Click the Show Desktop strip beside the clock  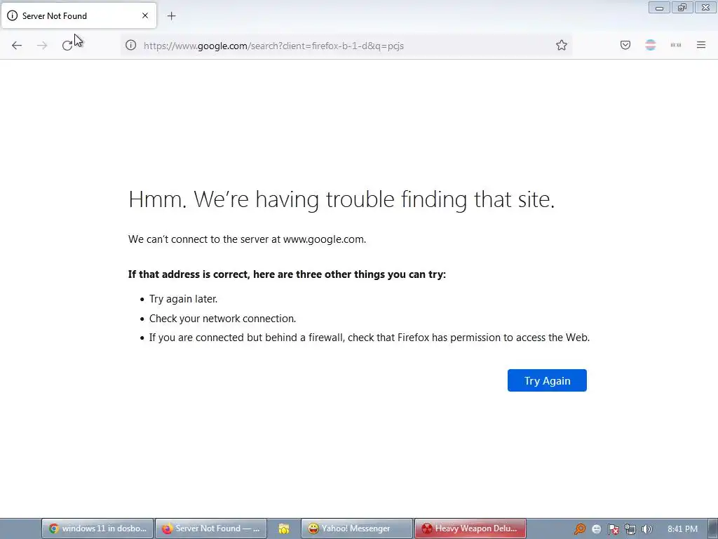coord(713,529)
